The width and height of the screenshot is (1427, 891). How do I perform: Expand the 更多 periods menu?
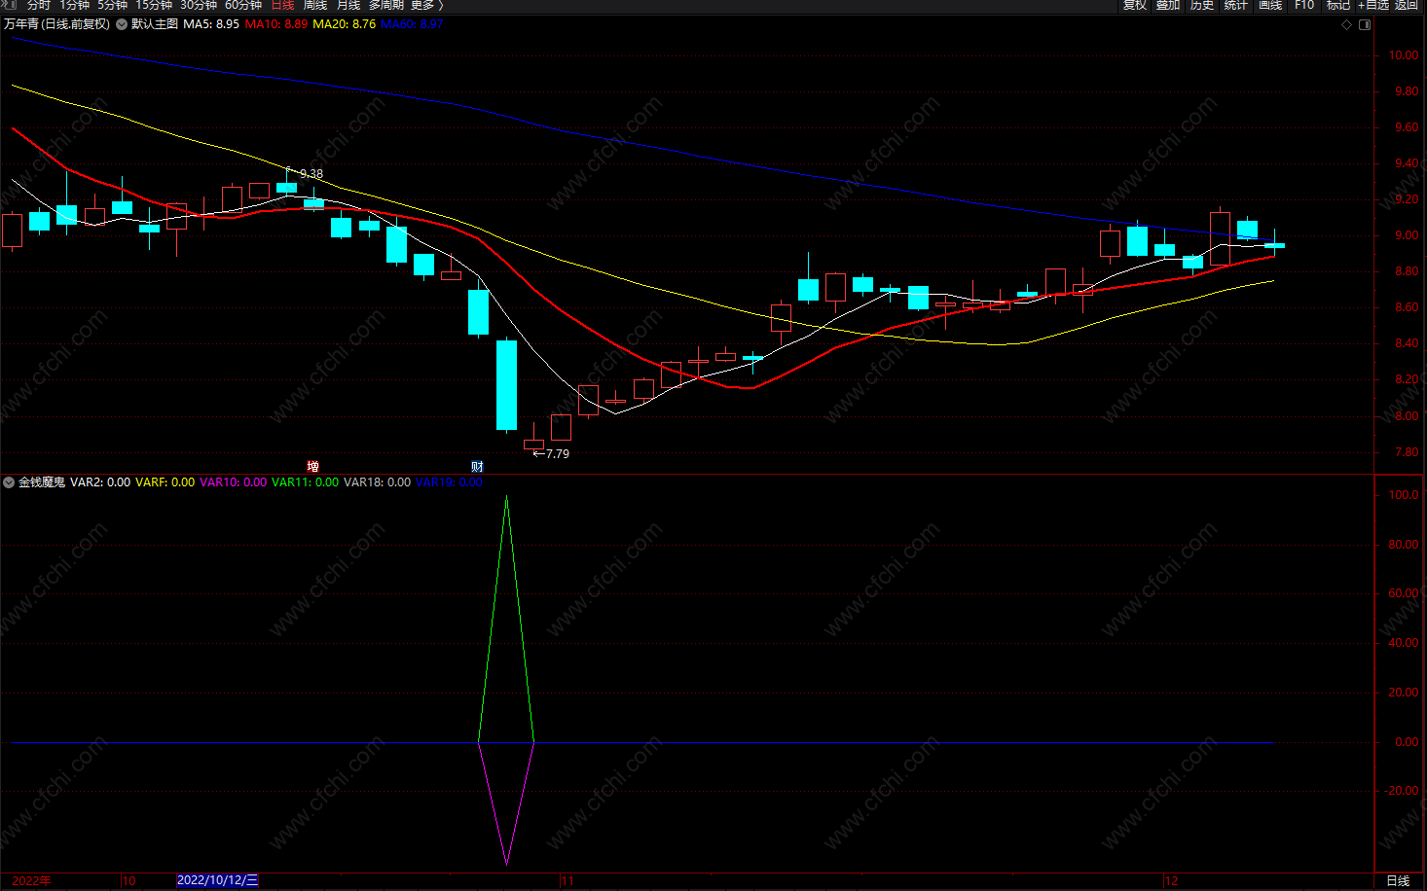point(426,5)
